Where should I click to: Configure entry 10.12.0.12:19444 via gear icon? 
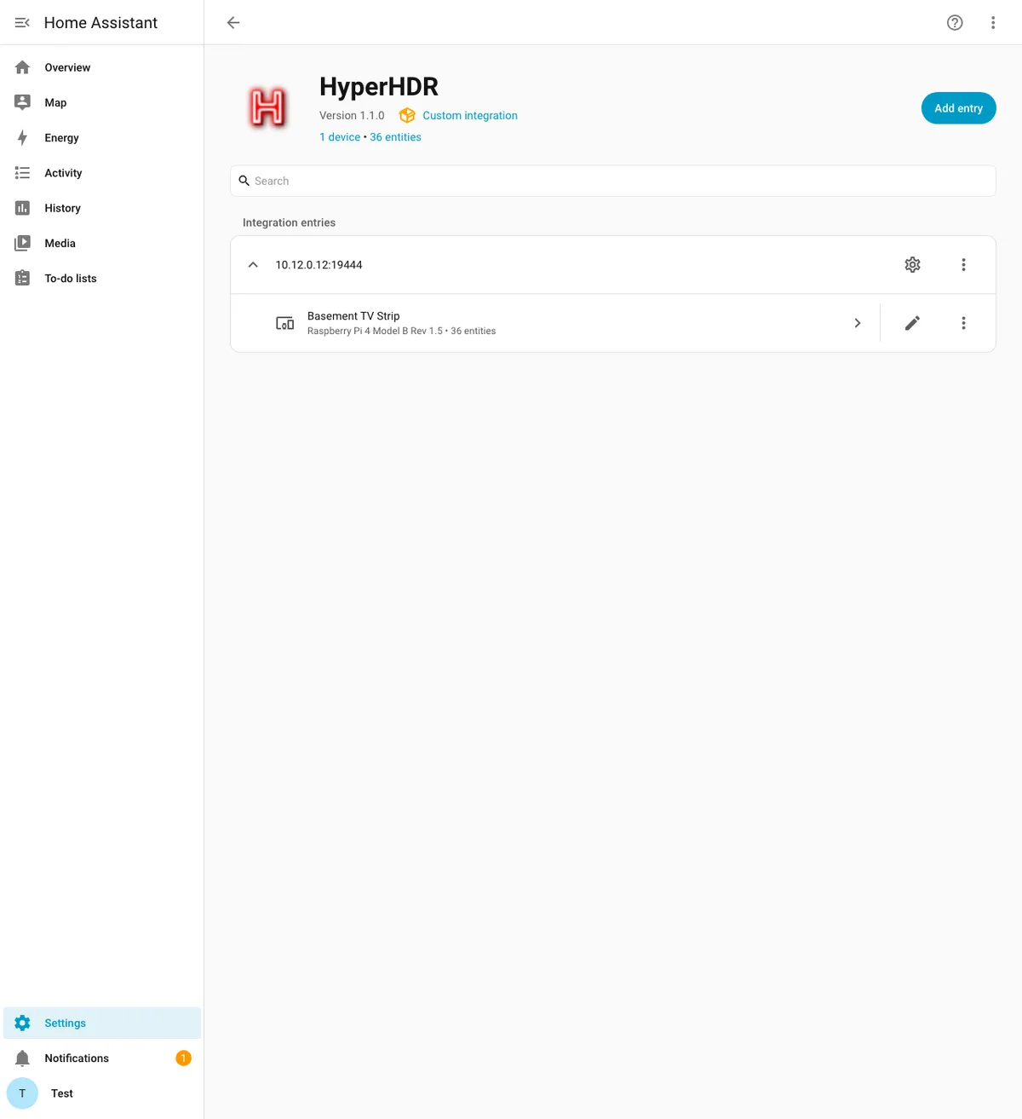pyautogui.click(x=912, y=265)
